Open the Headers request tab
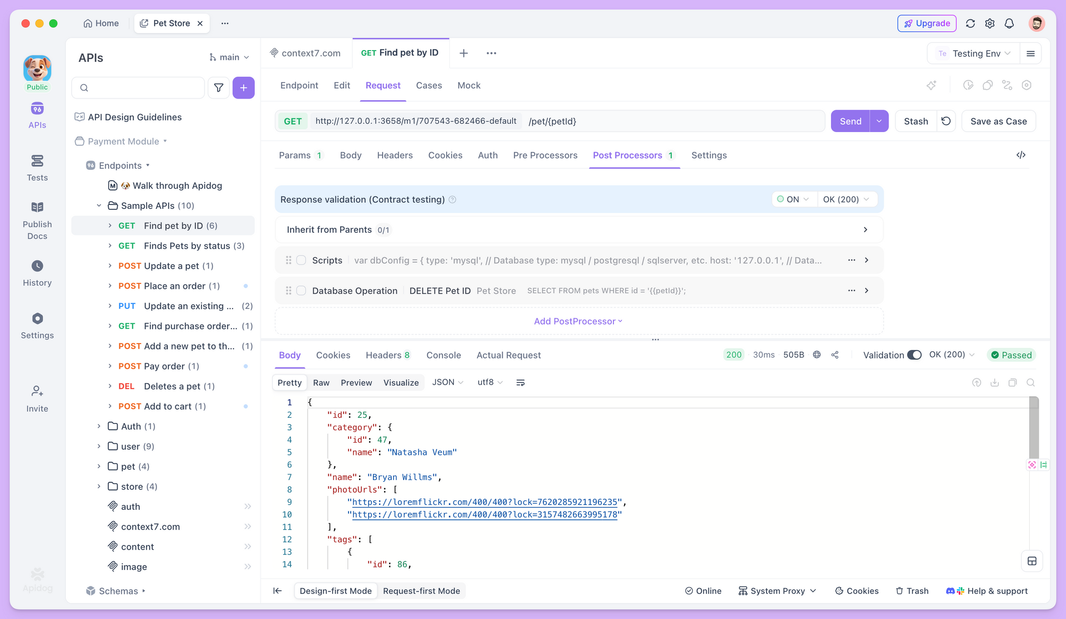This screenshot has height=619, width=1066. tap(395, 155)
